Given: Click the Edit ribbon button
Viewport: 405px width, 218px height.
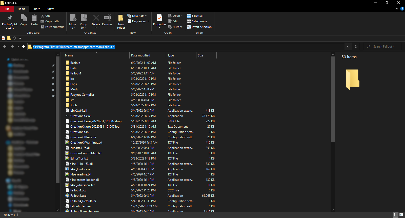Looking at the screenshot, I should tap(173, 21).
